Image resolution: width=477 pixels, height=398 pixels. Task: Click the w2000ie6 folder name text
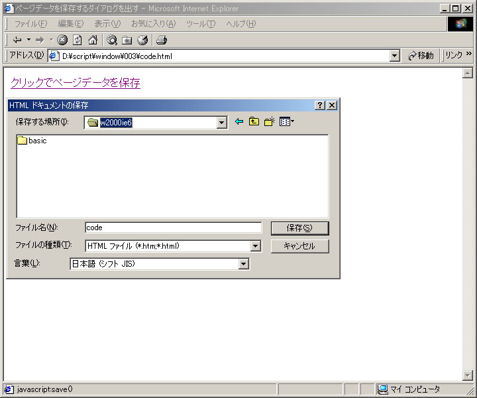(116, 123)
